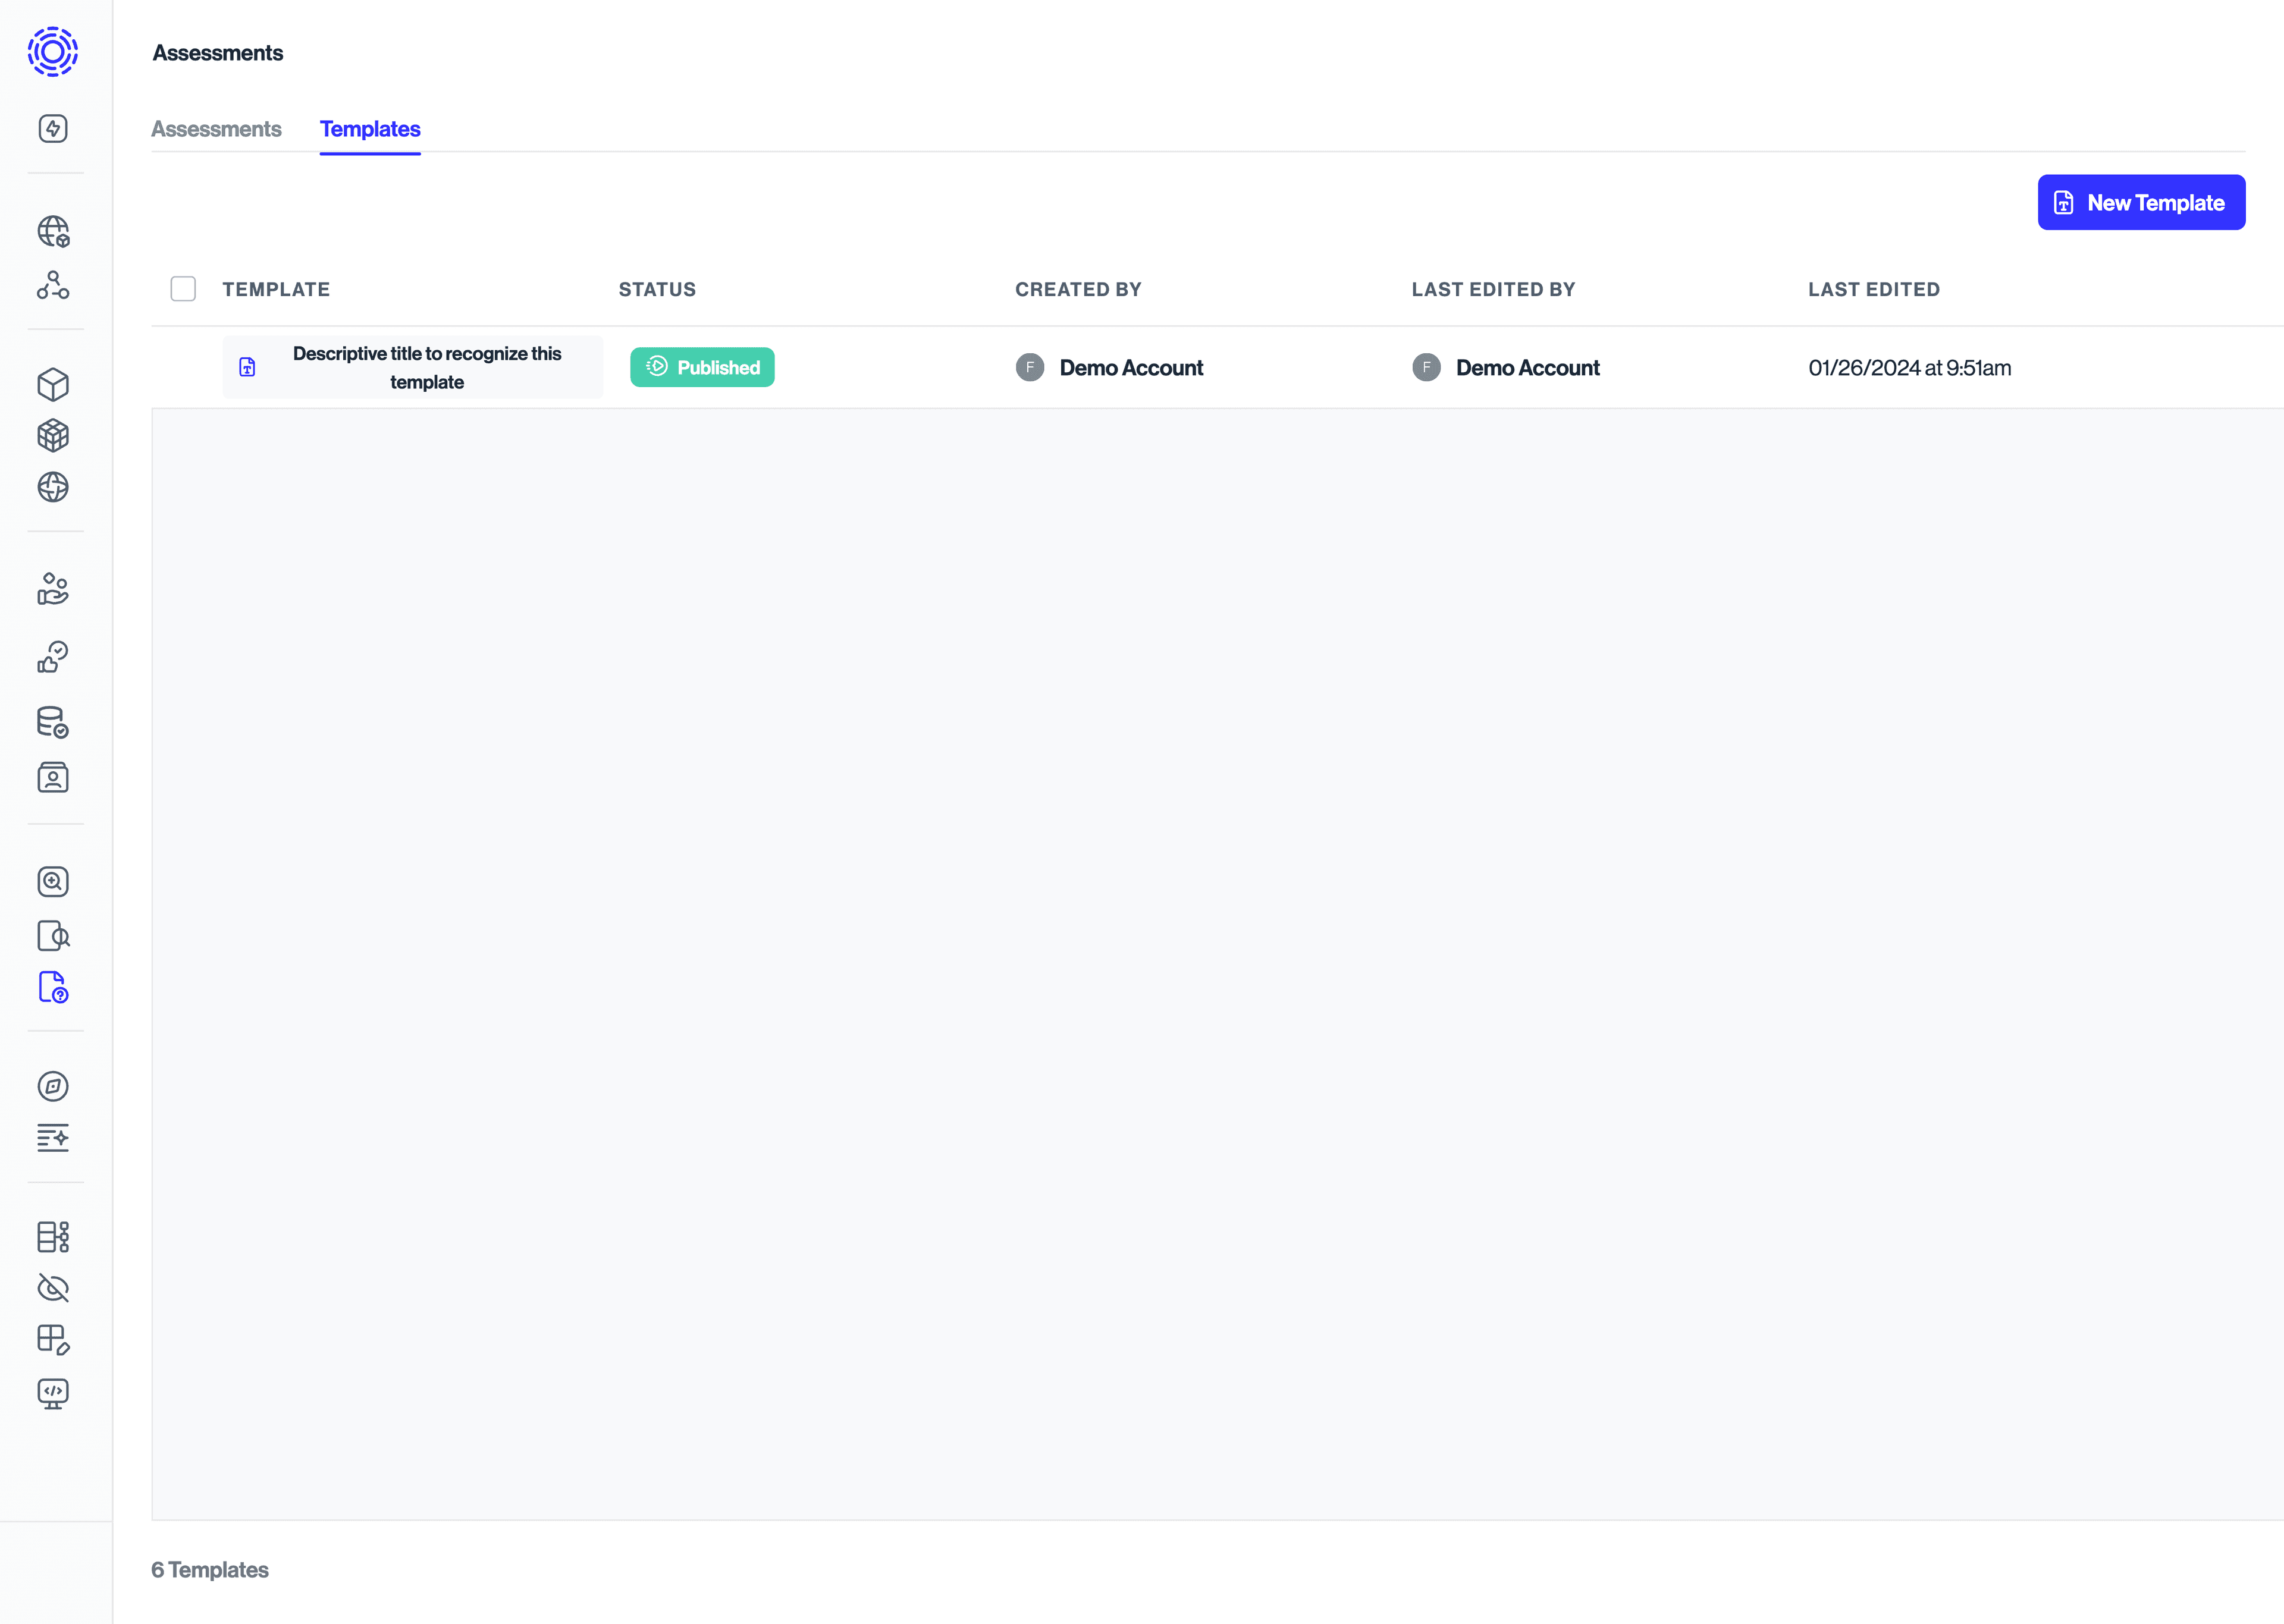Click the company logo at the sidebar top
The width and height of the screenshot is (2284, 1624).
tap(52, 52)
